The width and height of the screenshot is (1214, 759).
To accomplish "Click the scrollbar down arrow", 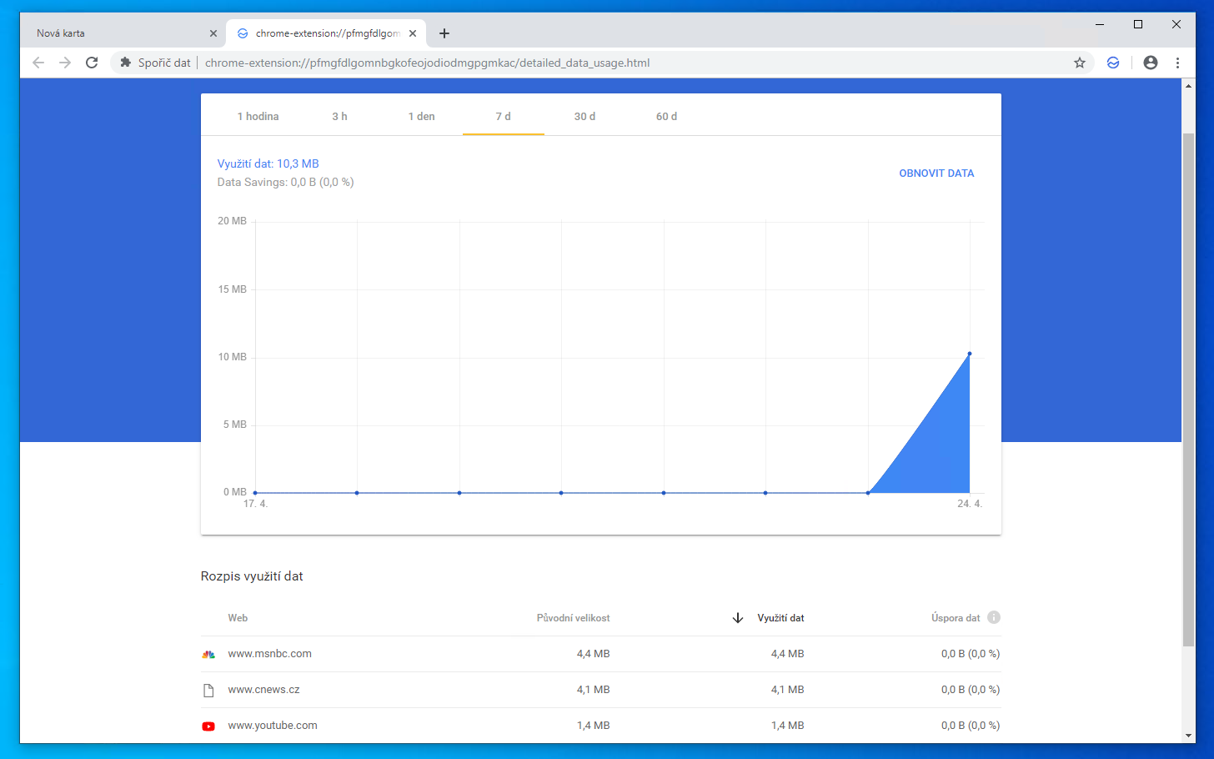I will (x=1189, y=736).
